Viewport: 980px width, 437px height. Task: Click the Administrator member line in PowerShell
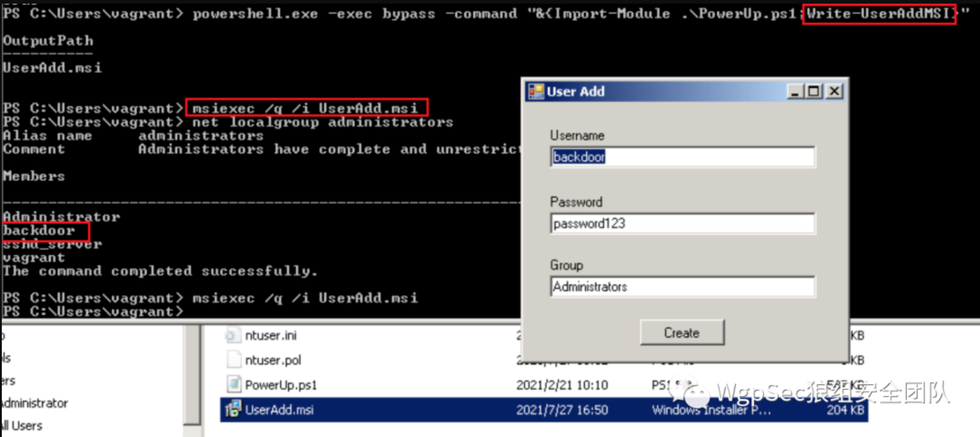click(x=61, y=217)
